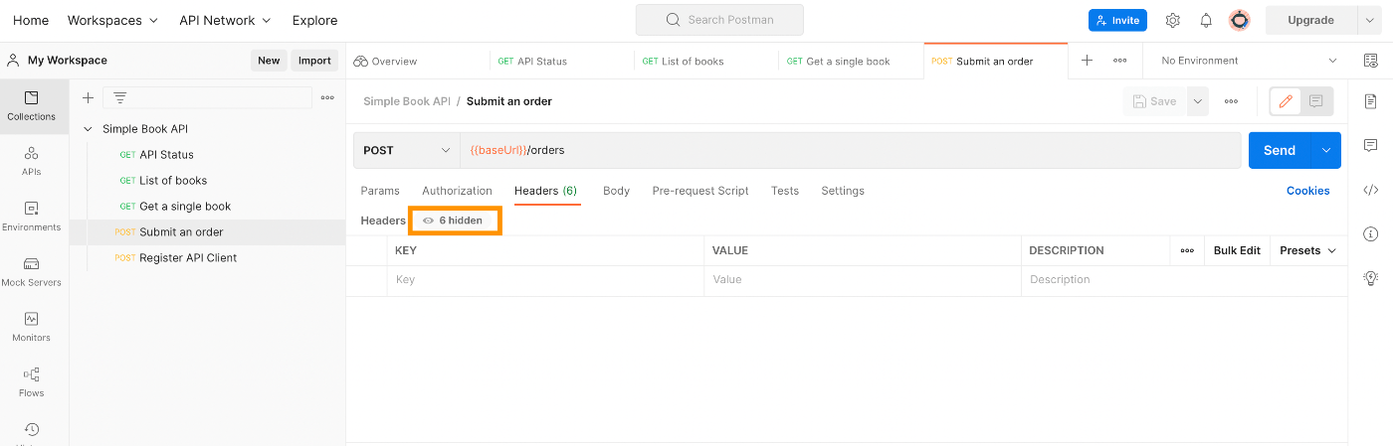Screen dimensions: 1393x446
Task: Show the 6 hidden headers
Action: (453, 221)
